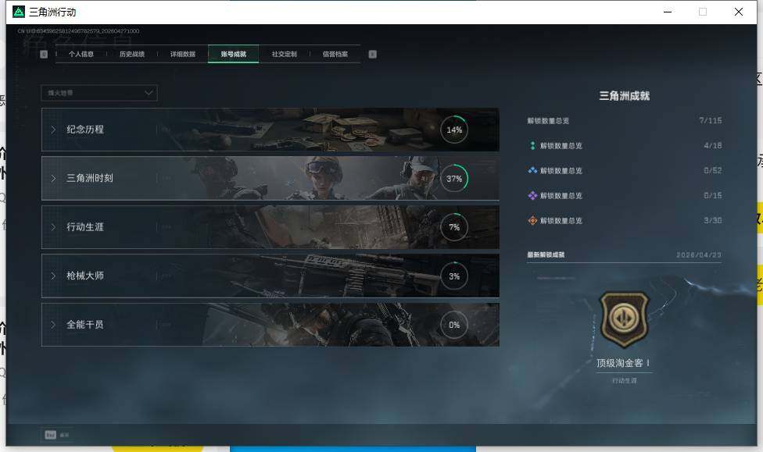The width and height of the screenshot is (763, 452).
Task: Click the blue achievement tier icon beside 0/52
Action: click(x=532, y=171)
